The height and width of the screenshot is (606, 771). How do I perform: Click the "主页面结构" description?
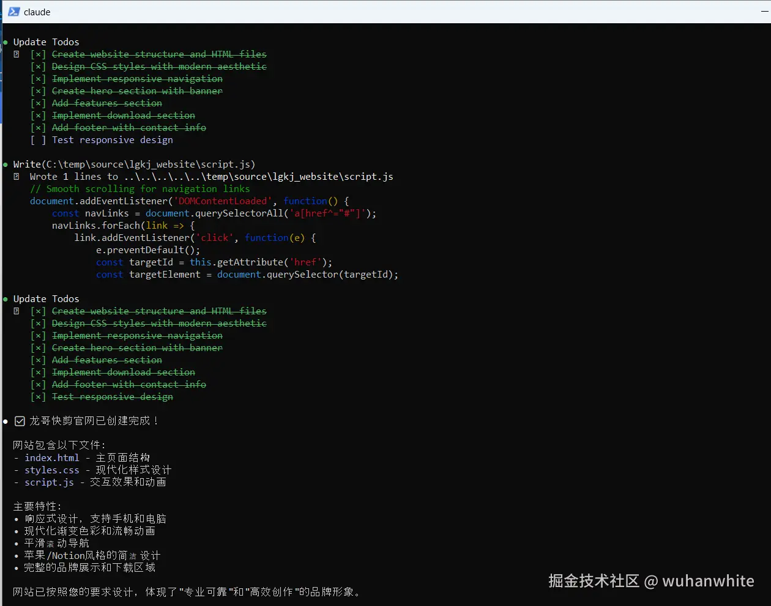click(x=123, y=457)
